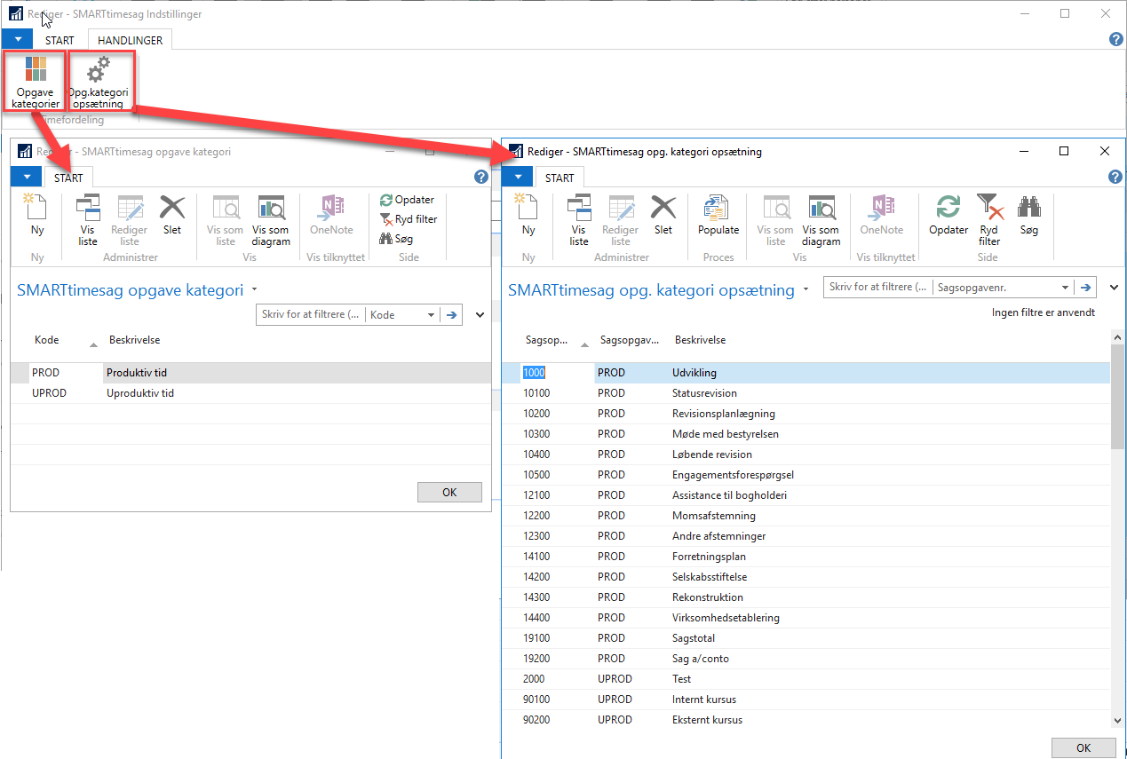Select the Løbende revision row

tap(806, 455)
